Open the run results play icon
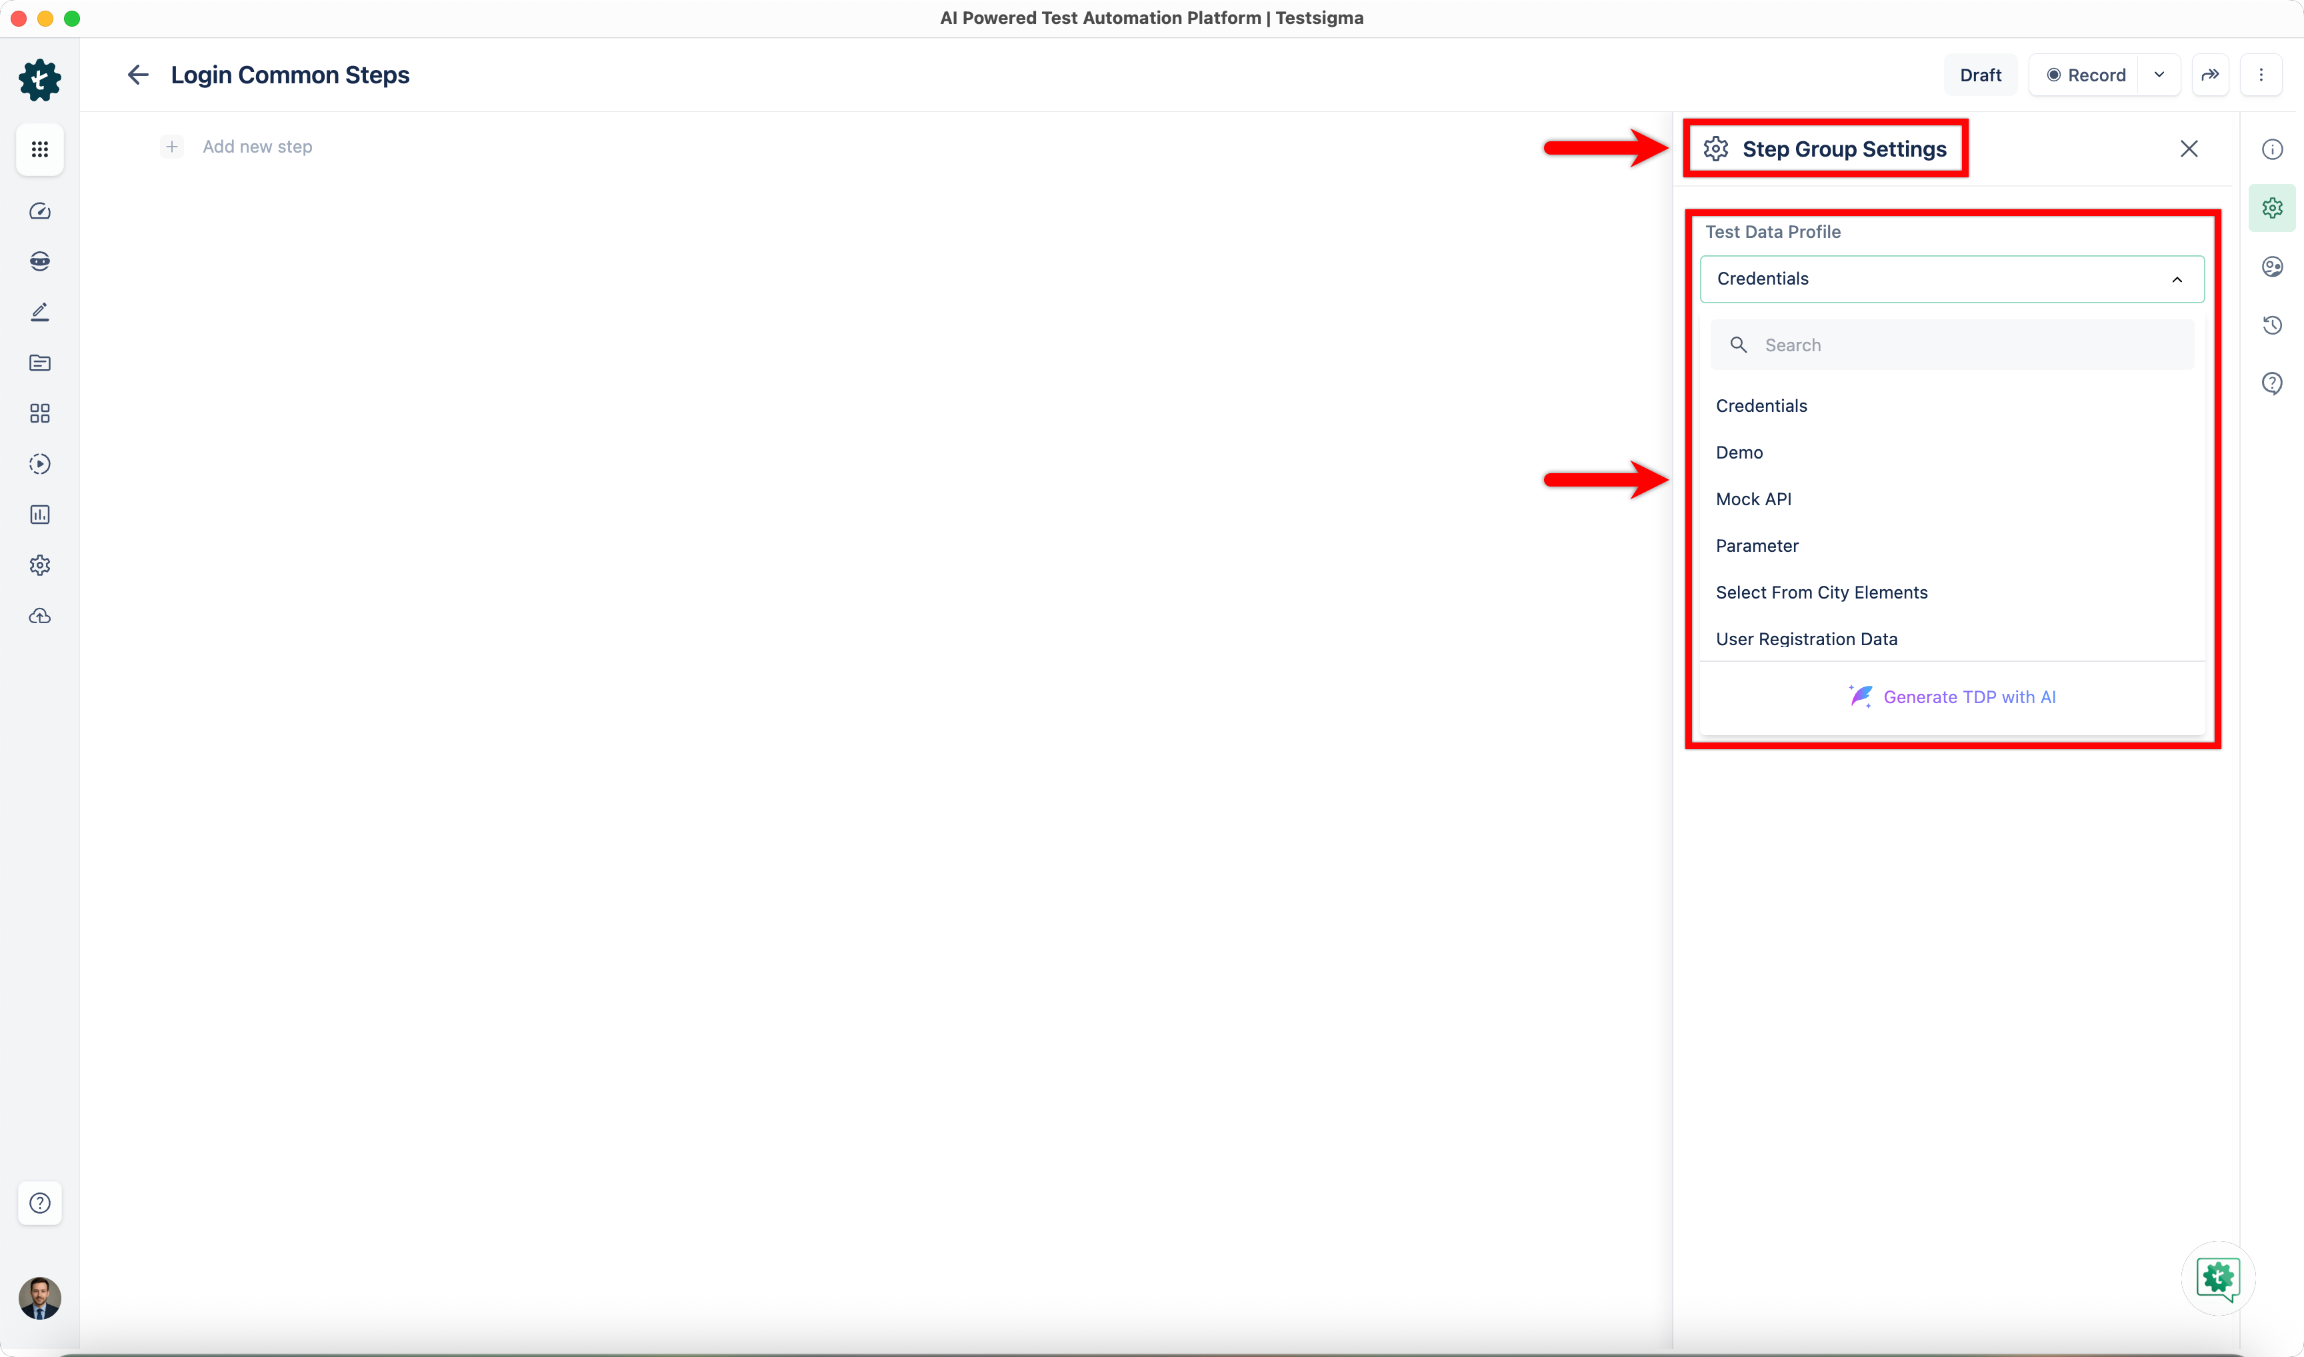Image resolution: width=2304 pixels, height=1357 pixels. tap(39, 464)
